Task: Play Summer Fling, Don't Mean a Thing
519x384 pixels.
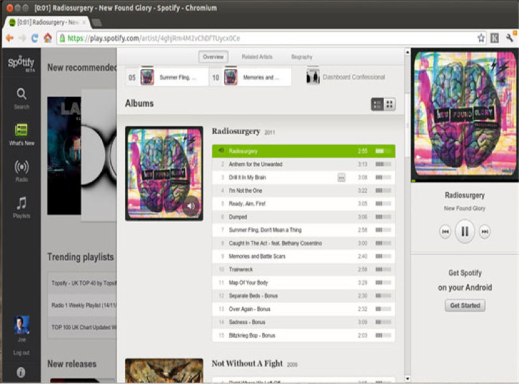Action: pyautogui.click(x=303, y=230)
